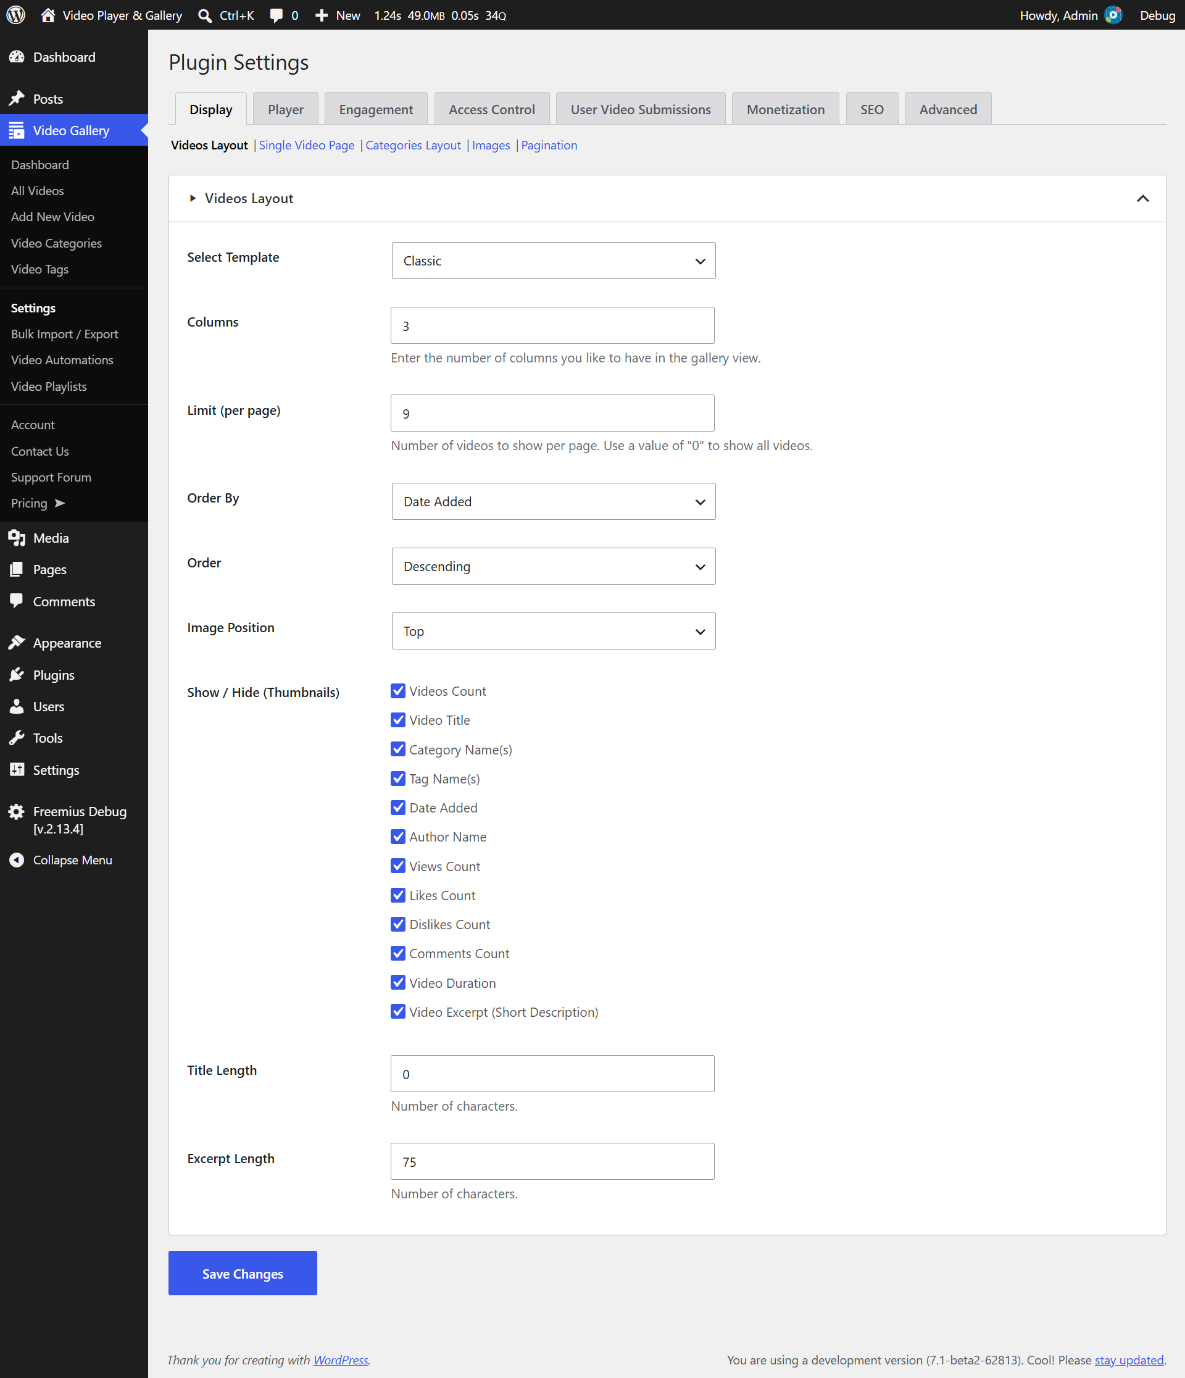Switch to the Engagement tab
The image size is (1185, 1378).
click(x=376, y=109)
